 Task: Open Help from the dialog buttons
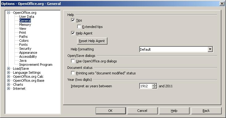pyautogui.click(x=174, y=111)
